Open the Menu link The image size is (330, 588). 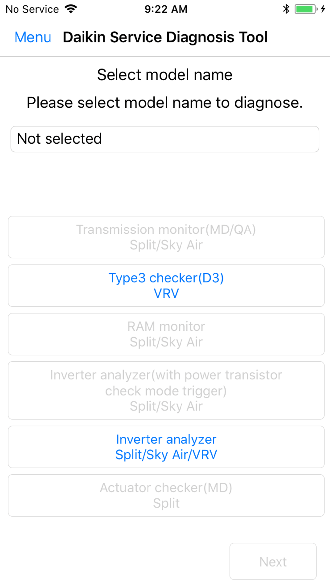(x=33, y=37)
